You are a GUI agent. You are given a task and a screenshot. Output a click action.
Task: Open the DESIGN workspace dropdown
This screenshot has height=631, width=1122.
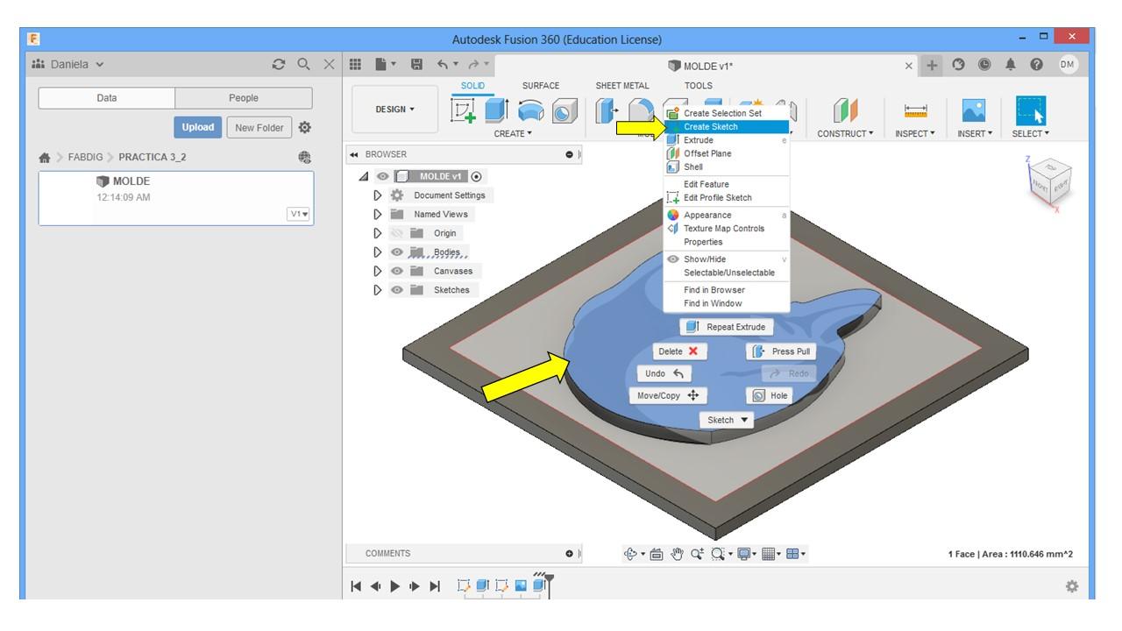tap(395, 110)
